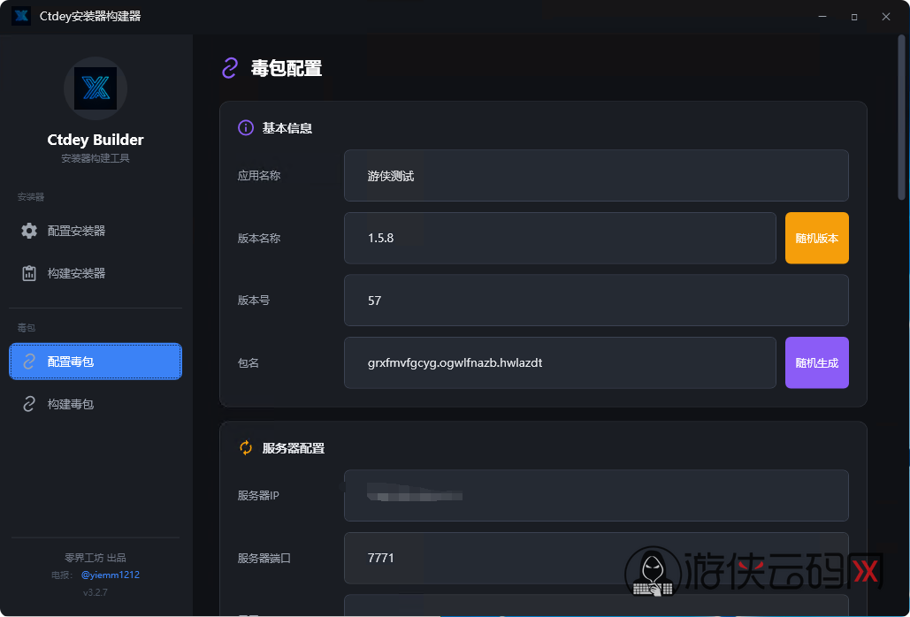This screenshot has height=617, width=910.
Task: Click the orange sync icon next to 服务器配置
Action: 246,448
